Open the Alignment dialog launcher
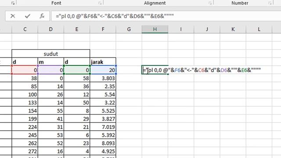The width and height of the screenshot is (281, 158). point(210,3)
